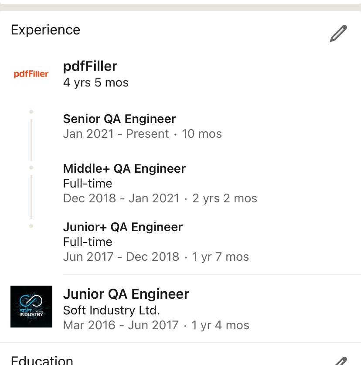Click the Dec 2018 - Jan 2021 date range
The height and width of the screenshot is (365, 361).
point(121,198)
